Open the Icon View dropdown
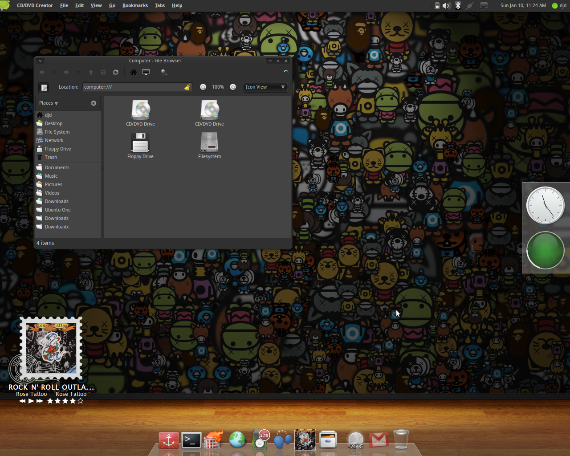Viewport: 570px width, 456px height. click(265, 87)
